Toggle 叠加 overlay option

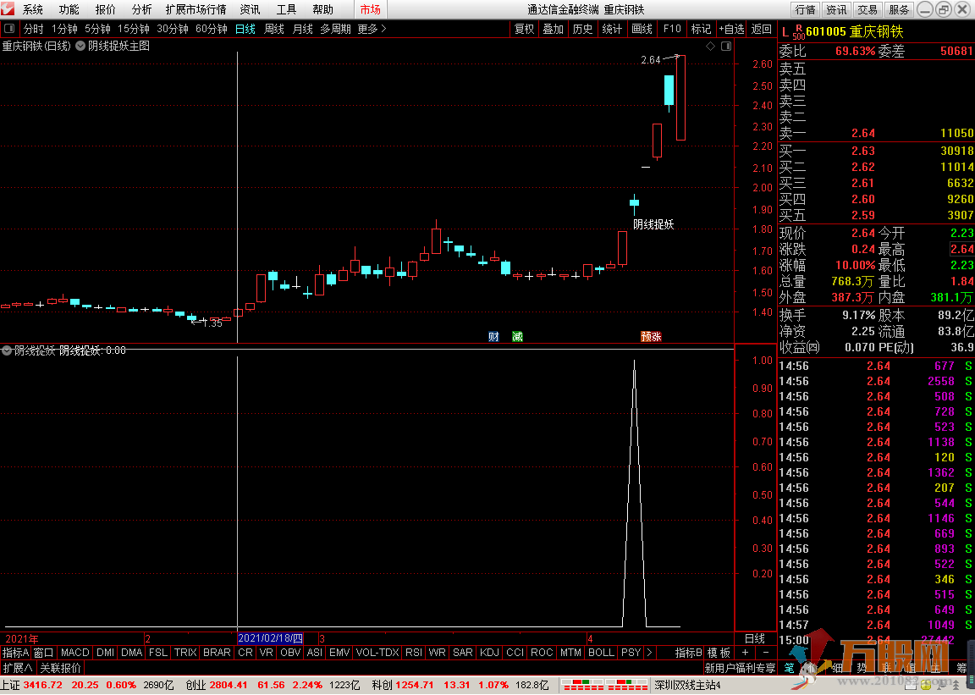coord(554,29)
